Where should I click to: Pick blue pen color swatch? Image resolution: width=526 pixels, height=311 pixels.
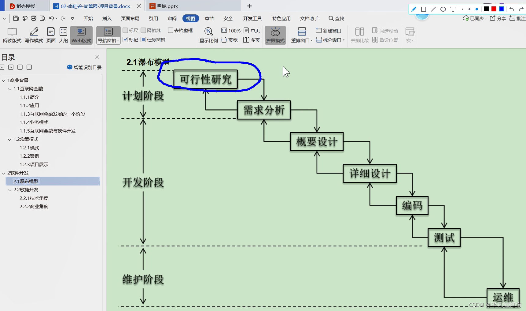pos(502,9)
